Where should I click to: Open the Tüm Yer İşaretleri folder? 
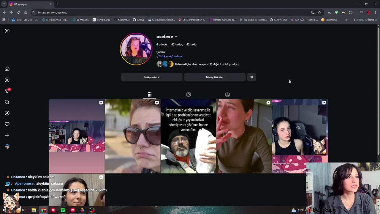pos(365,20)
